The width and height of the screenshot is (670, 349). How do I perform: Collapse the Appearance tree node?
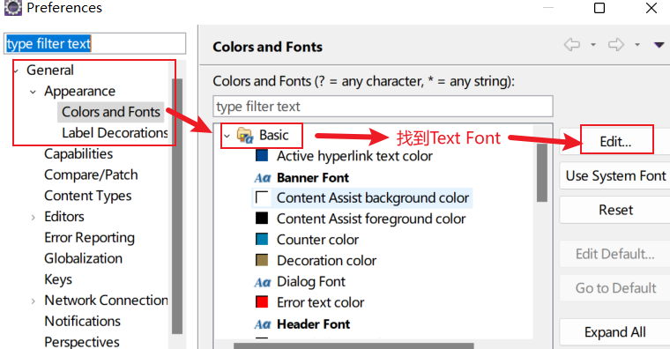[x=33, y=92]
